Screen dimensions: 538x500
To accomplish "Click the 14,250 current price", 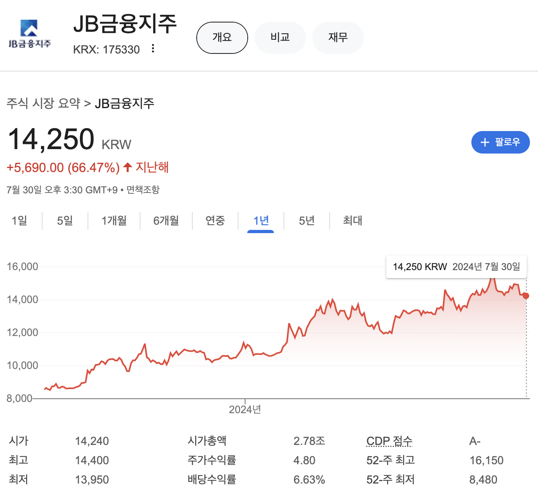I will click(x=51, y=139).
